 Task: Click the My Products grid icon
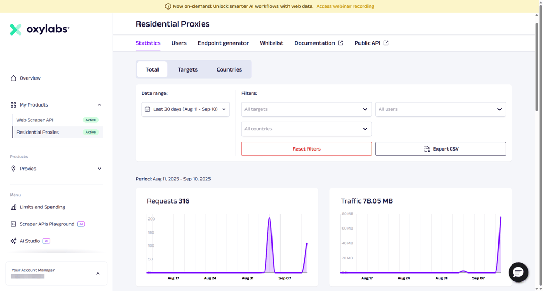pyautogui.click(x=13, y=105)
